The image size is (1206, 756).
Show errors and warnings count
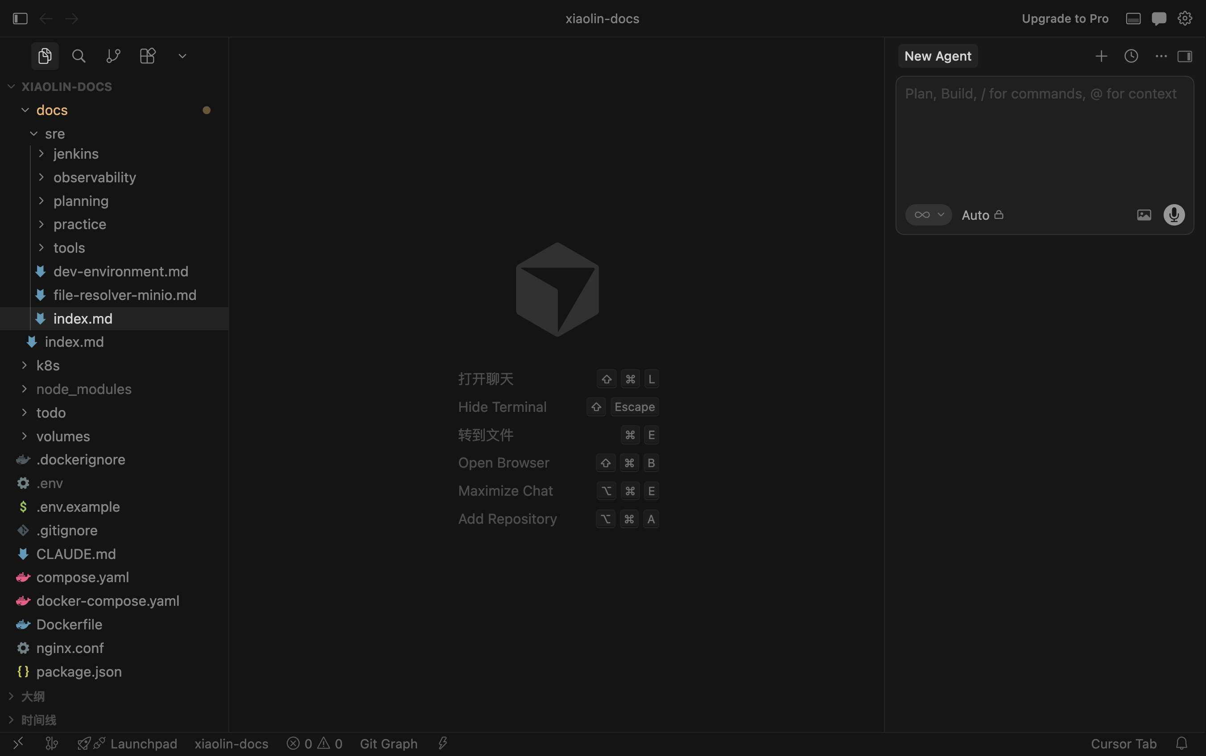tap(314, 744)
